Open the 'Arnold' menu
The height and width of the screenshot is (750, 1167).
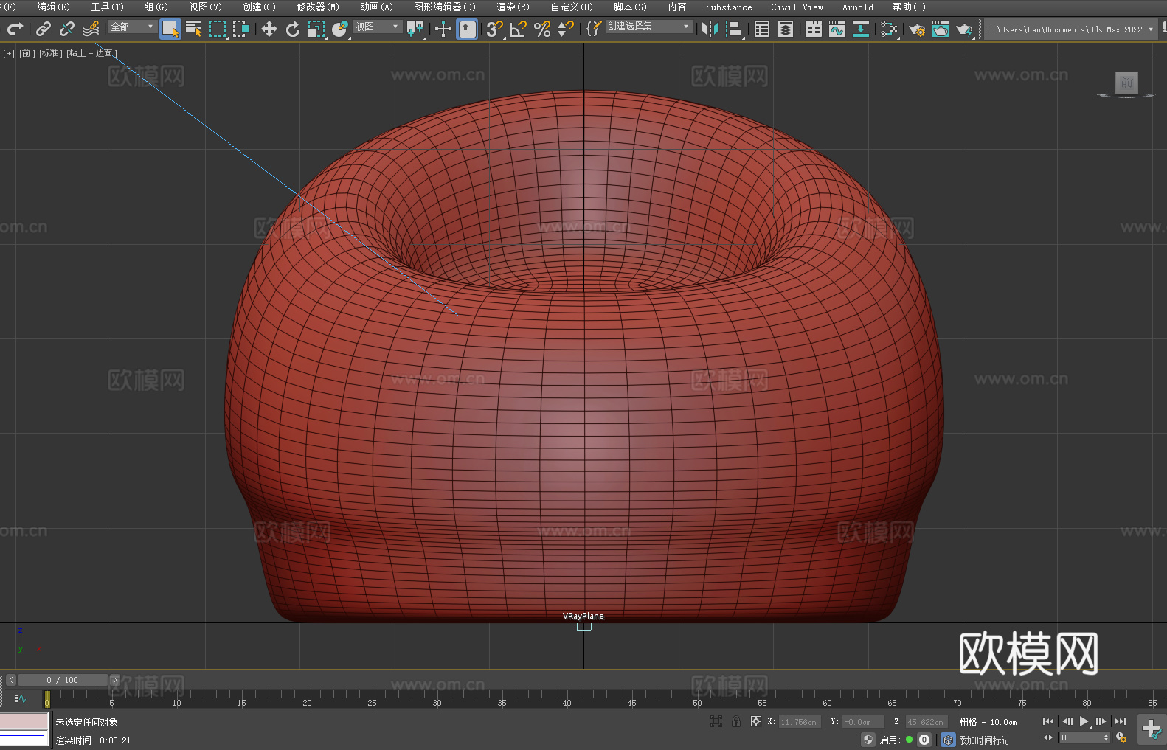tap(858, 7)
